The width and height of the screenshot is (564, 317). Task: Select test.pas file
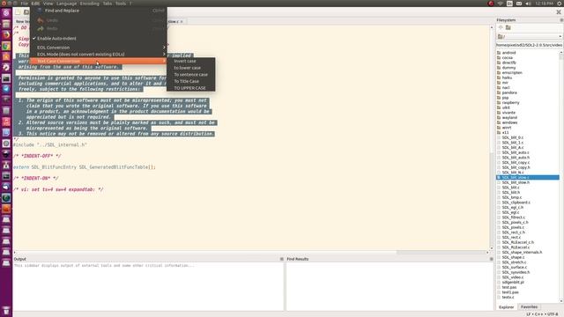coord(509,288)
